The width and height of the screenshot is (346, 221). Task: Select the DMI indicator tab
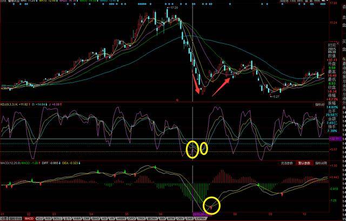pos(85,219)
